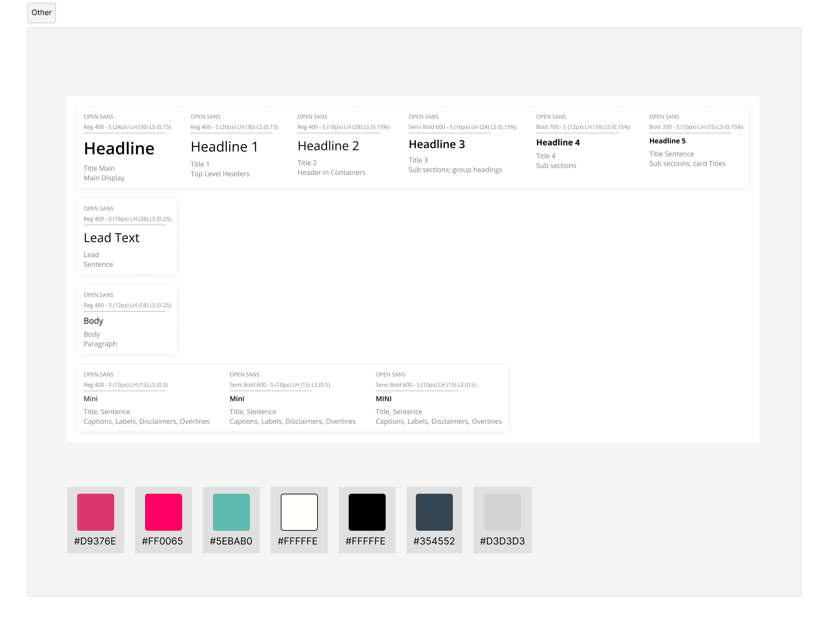Click the Top Level Headers description

(220, 174)
